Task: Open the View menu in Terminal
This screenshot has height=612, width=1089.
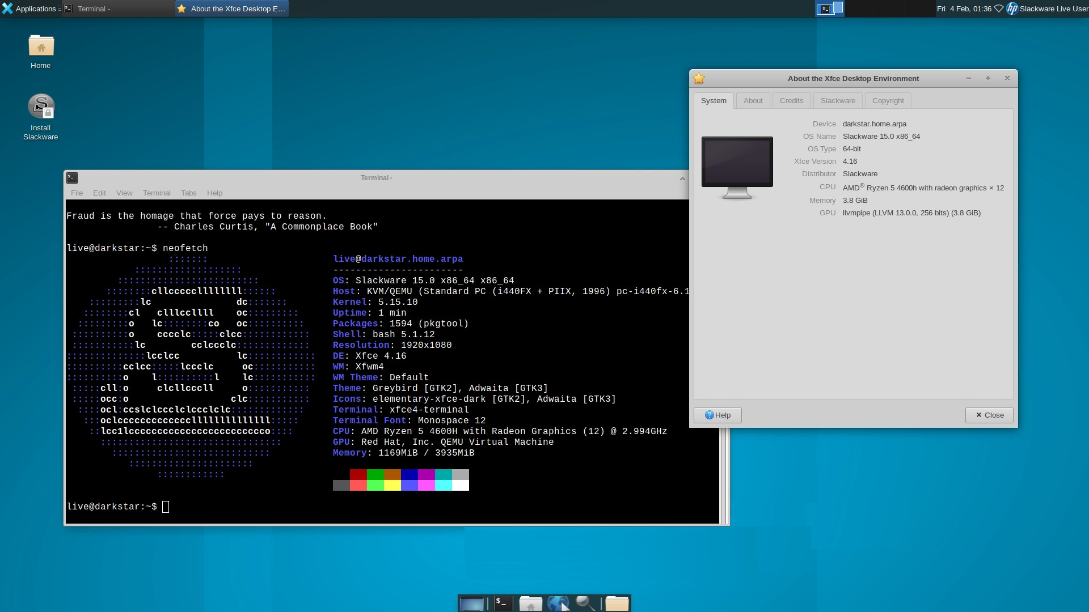Action: [124, 193]
